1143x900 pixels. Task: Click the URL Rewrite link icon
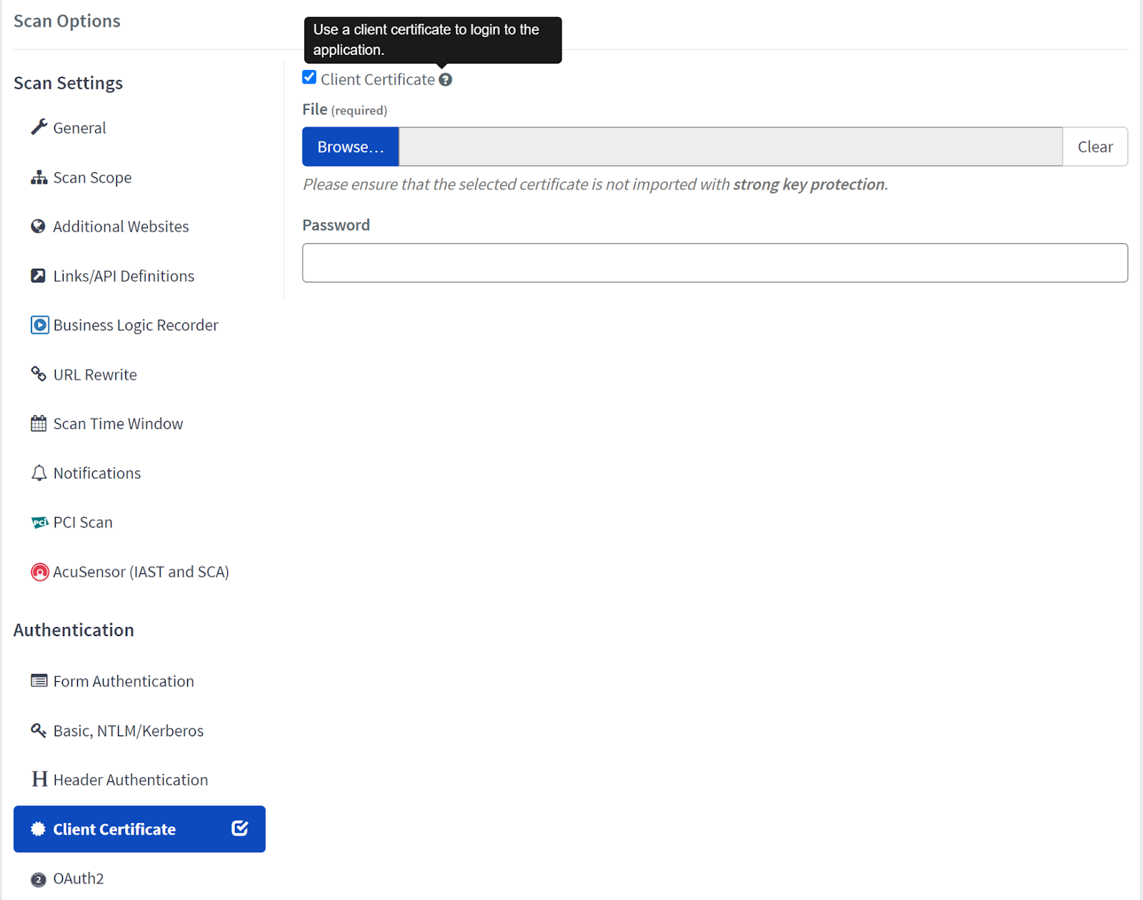[x=39, y=374]
